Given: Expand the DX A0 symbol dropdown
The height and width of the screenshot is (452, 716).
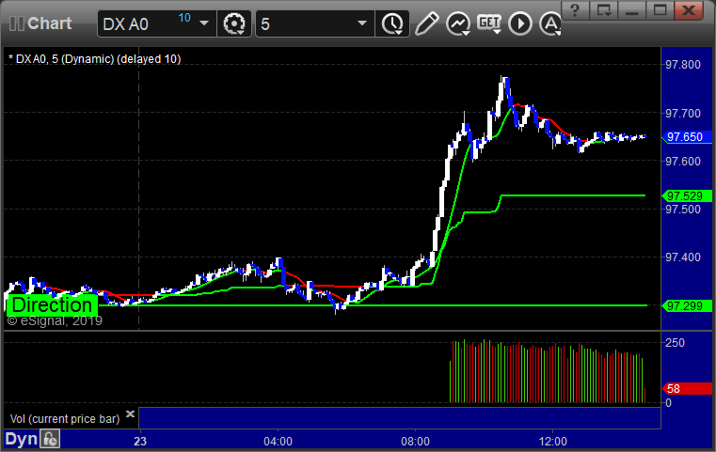Looking at the screenshot, I should click(x=203, y=23).
